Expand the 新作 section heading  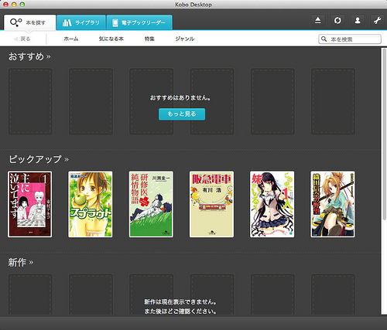(21, 263)
